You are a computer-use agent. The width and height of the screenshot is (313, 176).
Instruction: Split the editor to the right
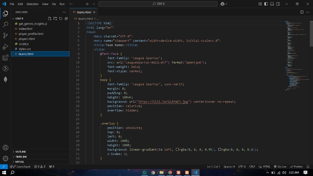[302, 12]
